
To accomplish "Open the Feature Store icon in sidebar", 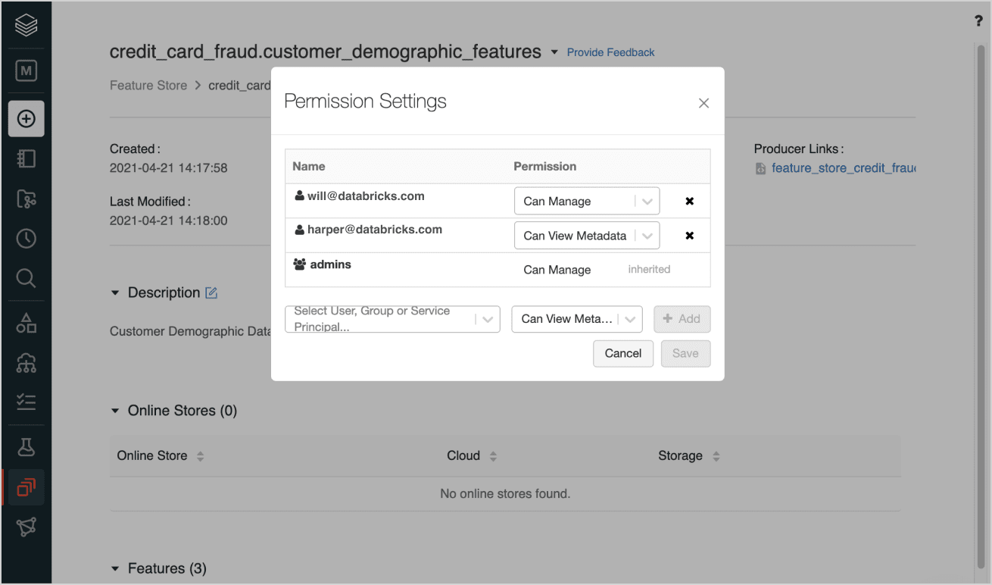I will [26, 487].
